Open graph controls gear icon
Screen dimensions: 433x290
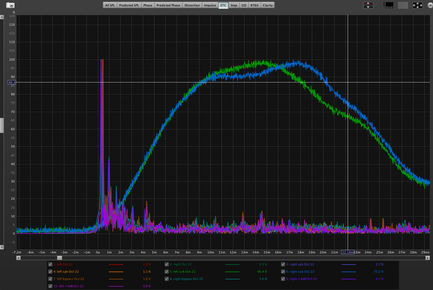[430, 5]
